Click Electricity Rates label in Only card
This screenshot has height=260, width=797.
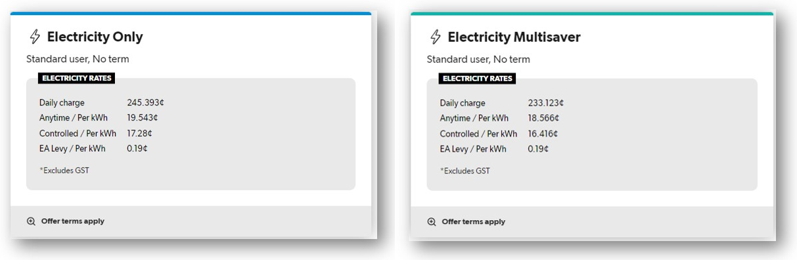click(x=77, y=78)
